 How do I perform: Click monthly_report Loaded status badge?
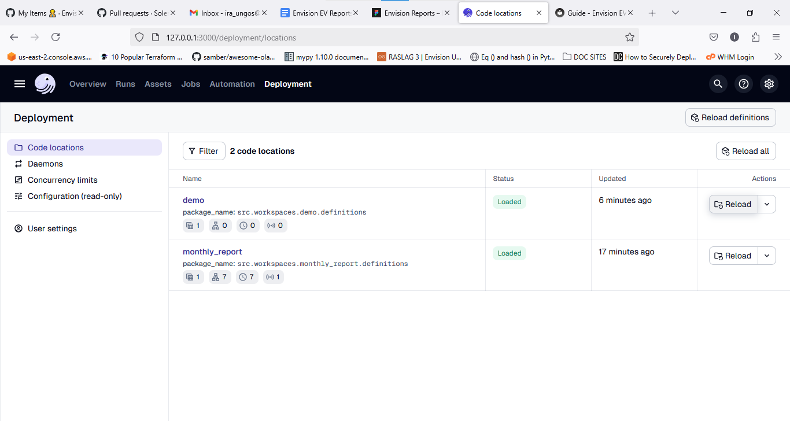tap(510, 253)
